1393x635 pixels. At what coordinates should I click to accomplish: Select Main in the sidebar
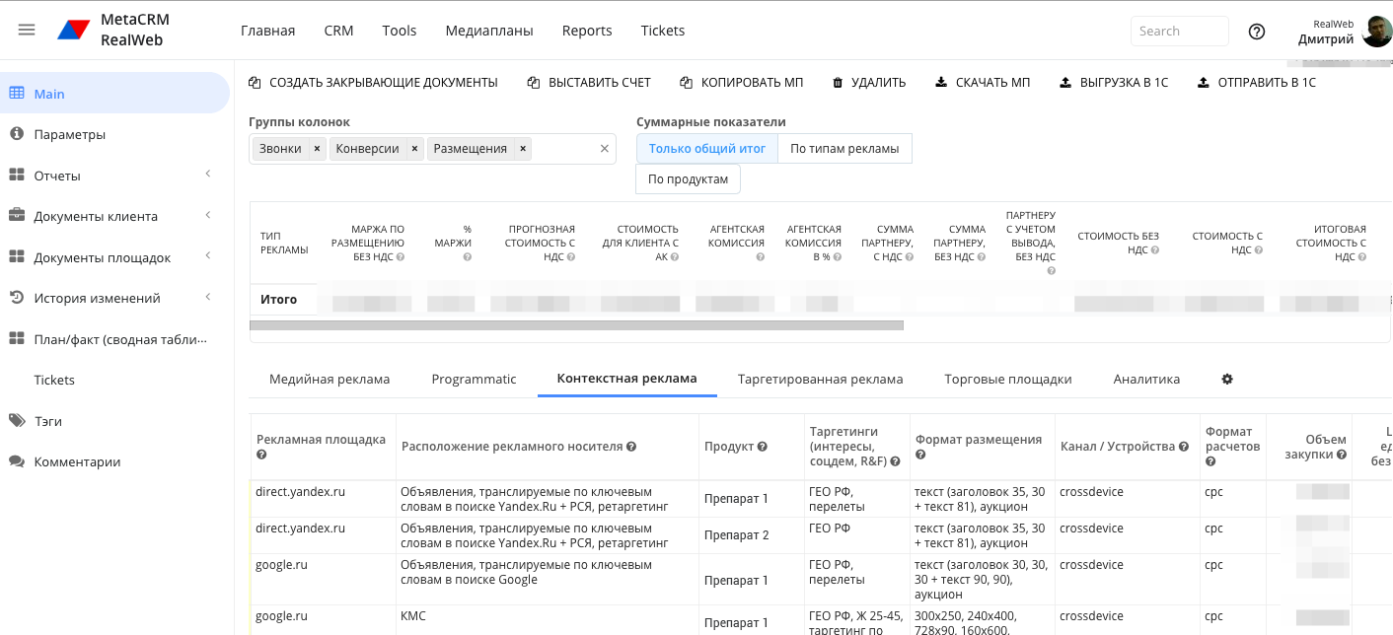pyautogui.click(x=114, y=93)
